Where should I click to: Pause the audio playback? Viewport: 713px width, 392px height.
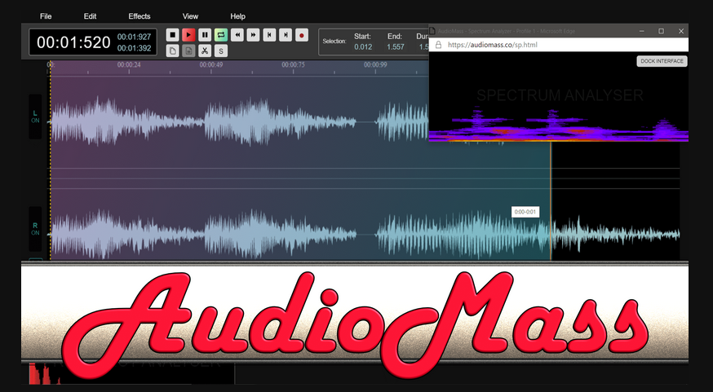[205, 34]
